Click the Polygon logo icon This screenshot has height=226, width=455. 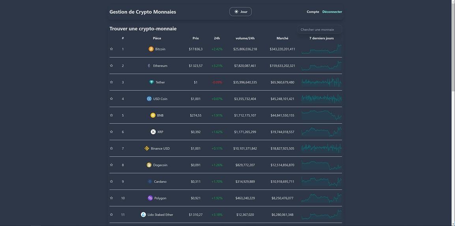pyautogui.click(x=150, y=198)
